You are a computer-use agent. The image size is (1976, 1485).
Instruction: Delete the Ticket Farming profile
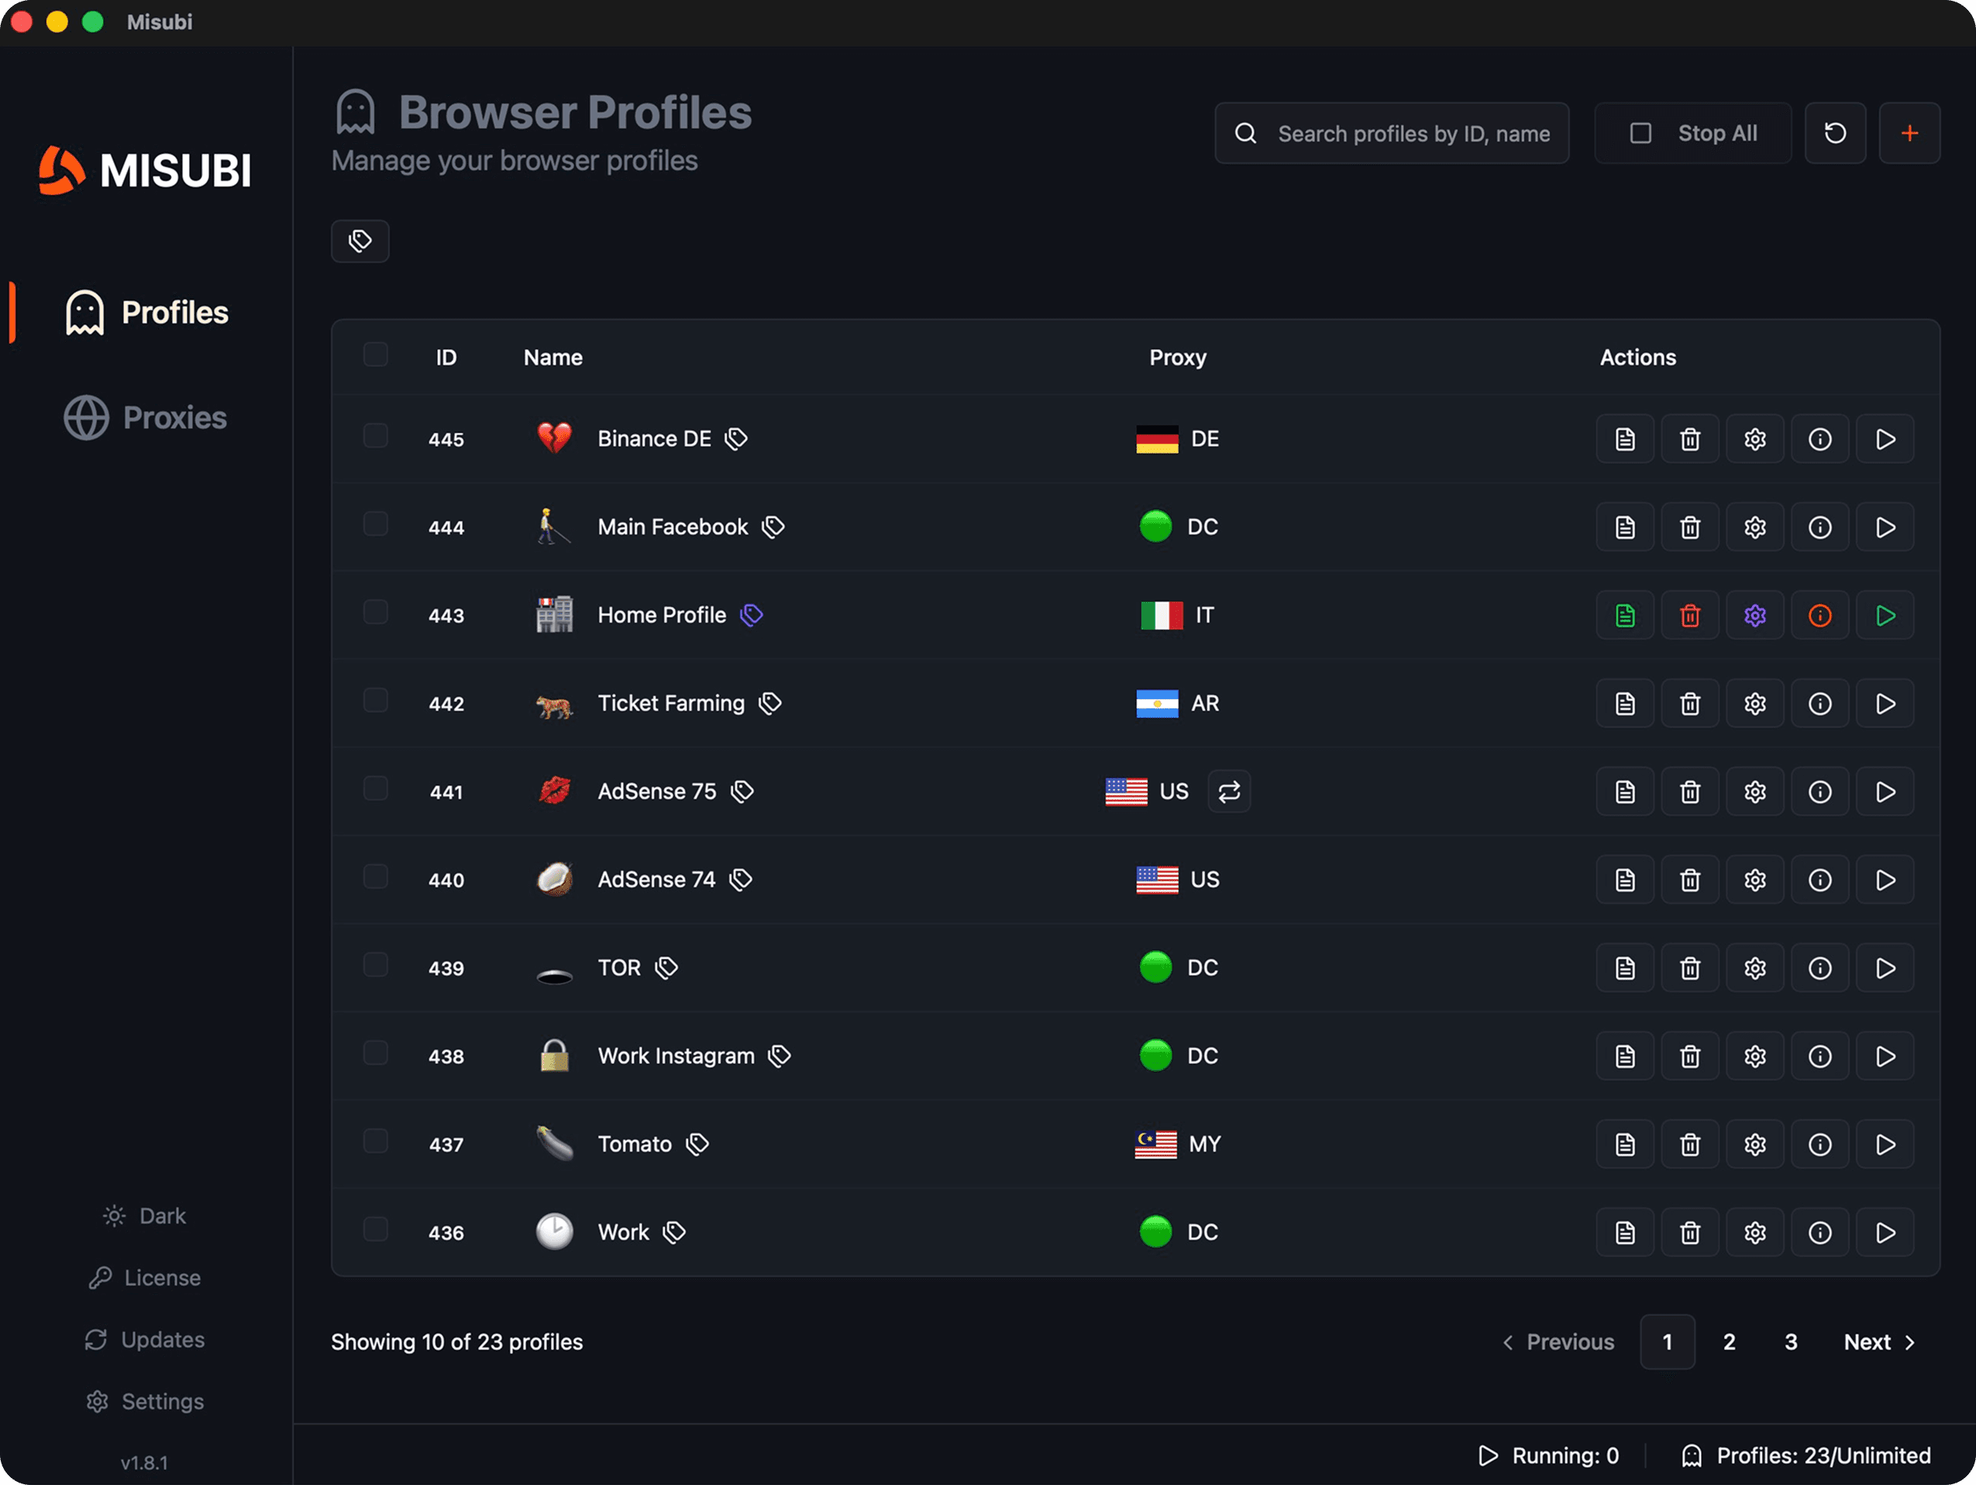tap(1689, 704)
